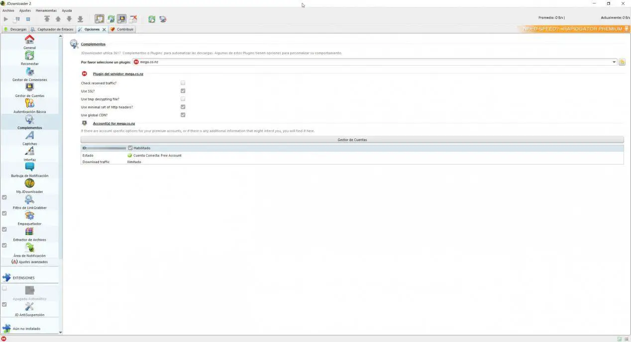Open Autenticación Básica section
This screenshot has width=631, height=342.
(x=29, y=106)
